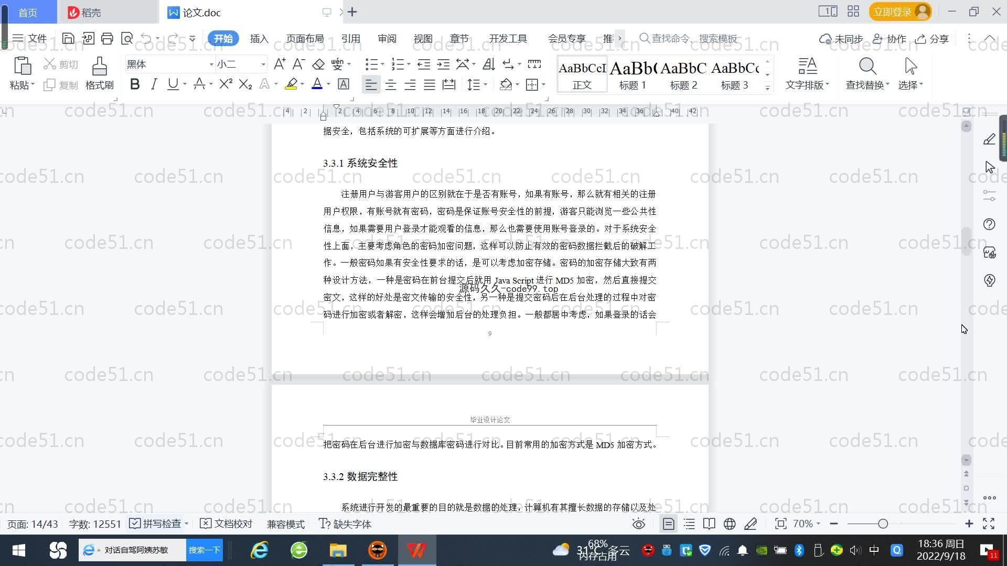The image size is (1007, 566).
Task: Expand the line spacing dropdown
Action: pos(485,84)
